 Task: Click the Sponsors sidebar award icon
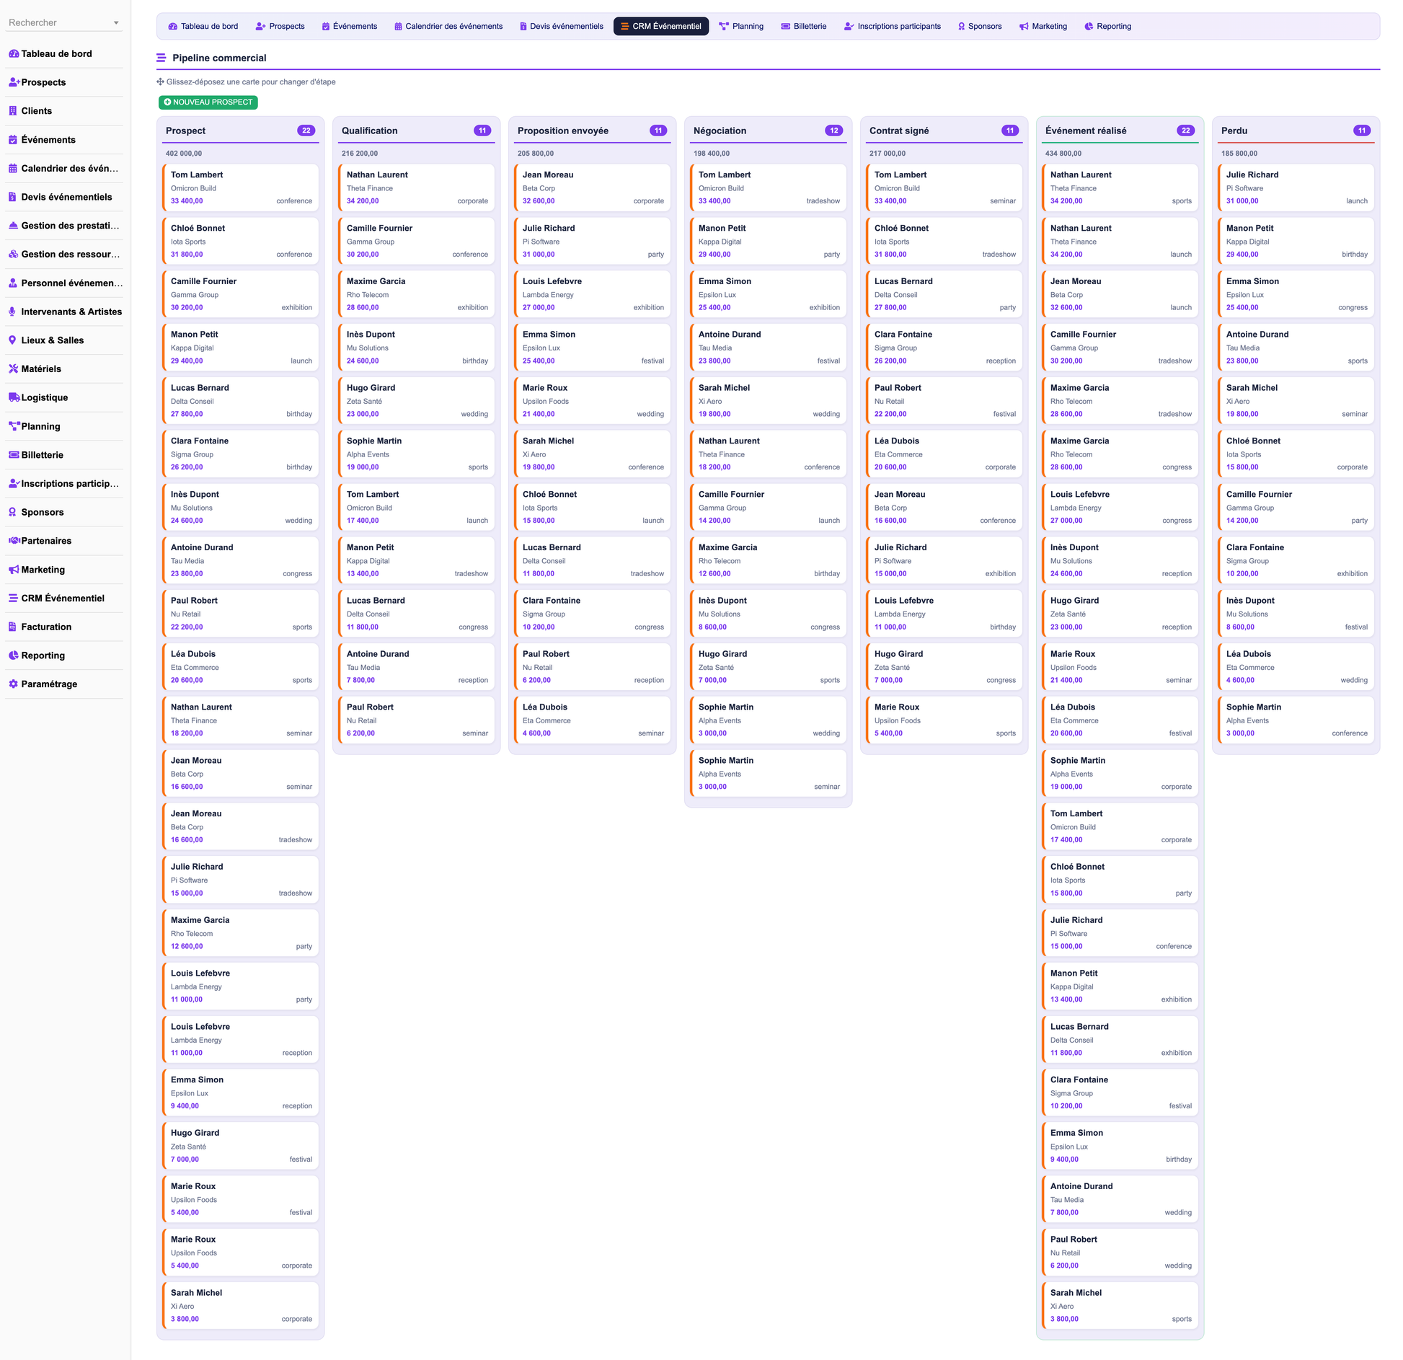[13, 512]
